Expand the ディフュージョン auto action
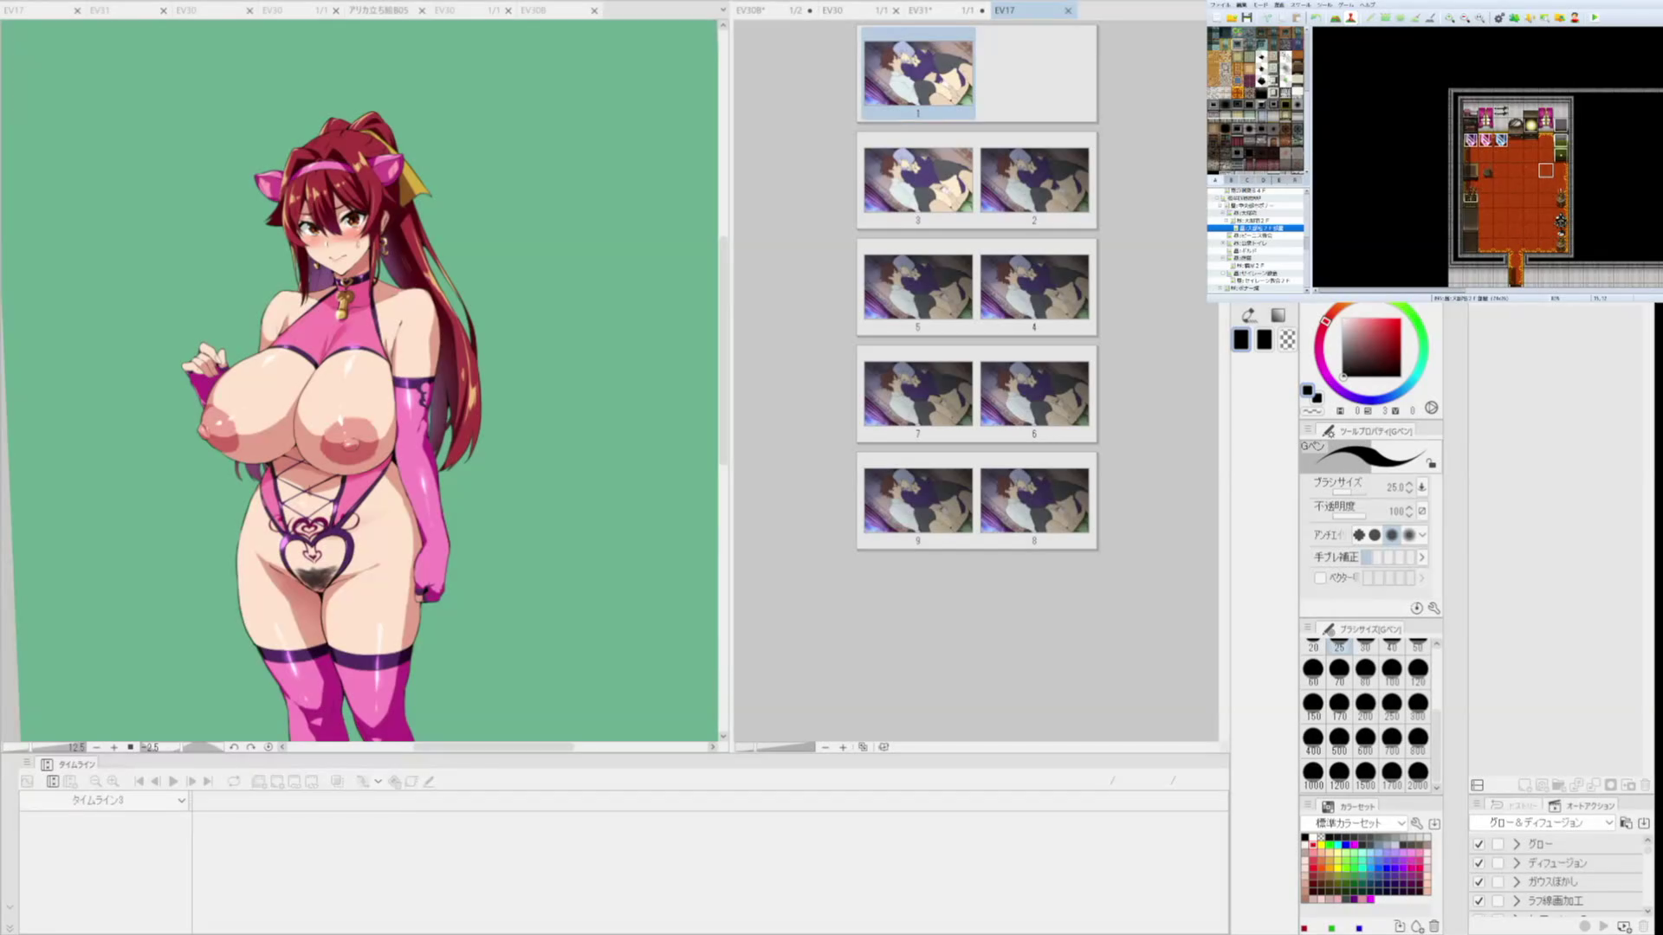Screen dimensions: 1663x935 click(1517, 863)
